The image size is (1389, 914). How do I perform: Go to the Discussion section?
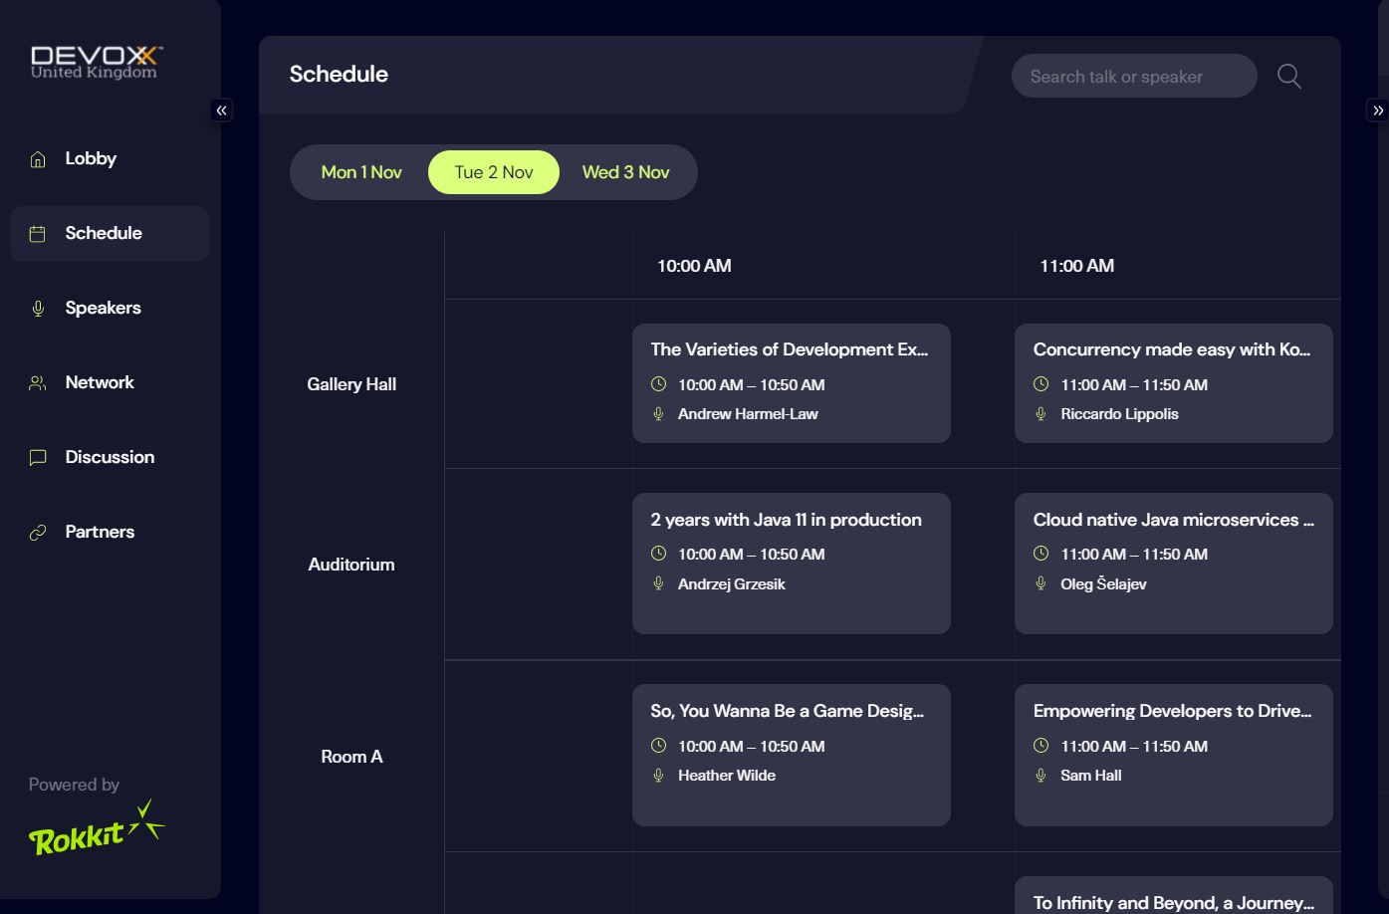110,457
